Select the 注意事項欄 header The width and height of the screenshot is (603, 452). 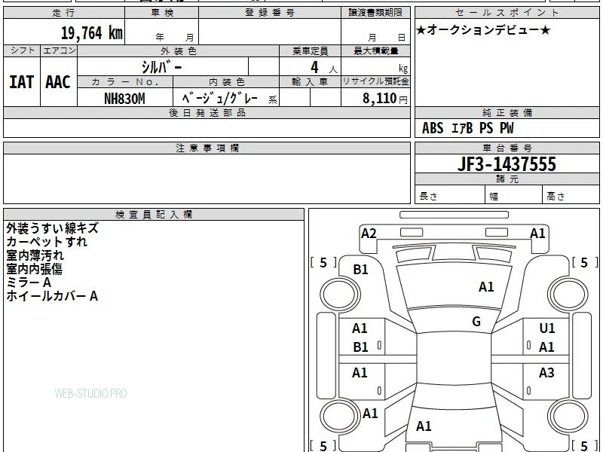pos(207,148)
